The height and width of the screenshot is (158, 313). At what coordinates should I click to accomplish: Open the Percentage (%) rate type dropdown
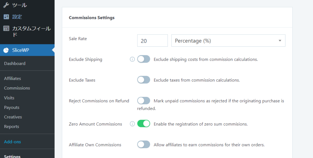click(228, 41)
